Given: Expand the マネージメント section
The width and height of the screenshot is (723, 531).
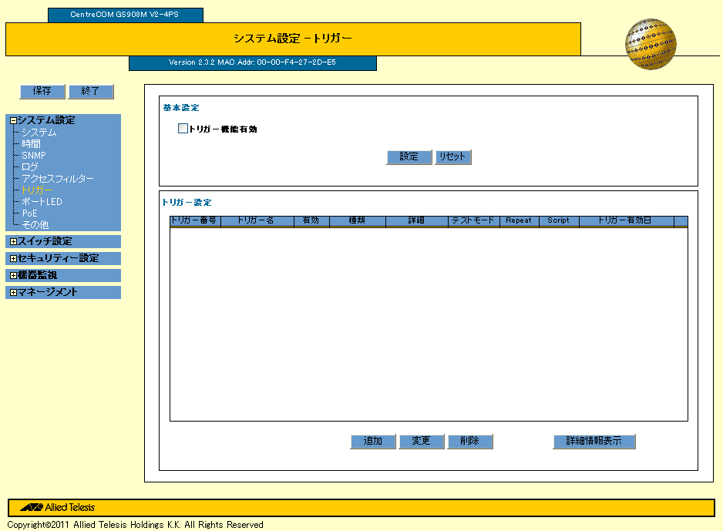Looking at the screenshot, I should [13, 293].
